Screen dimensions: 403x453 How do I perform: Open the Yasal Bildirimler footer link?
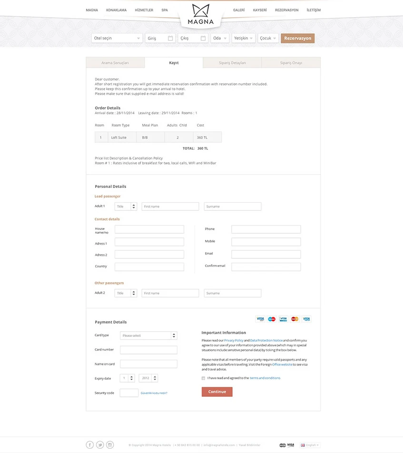[250, 445]
